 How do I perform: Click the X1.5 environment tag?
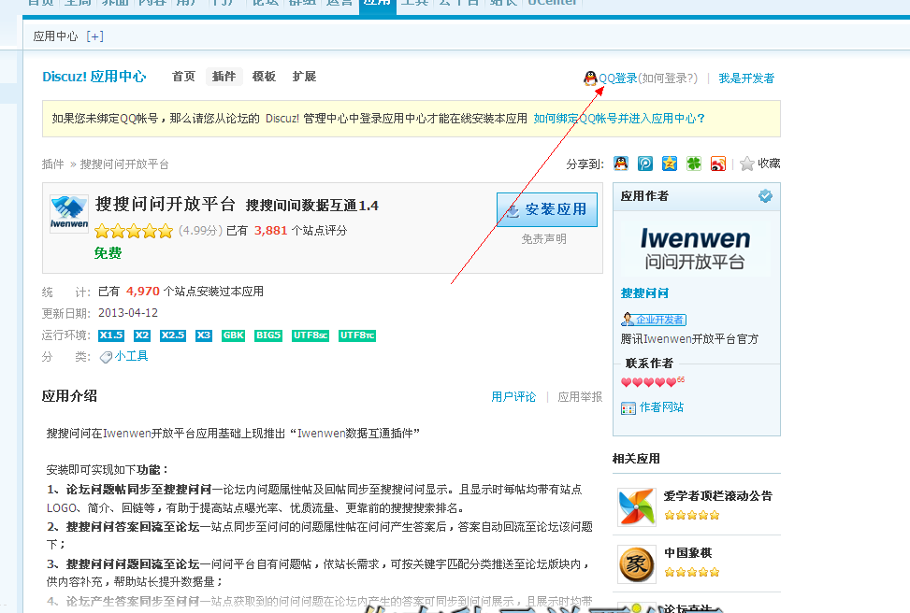[111, 335]
